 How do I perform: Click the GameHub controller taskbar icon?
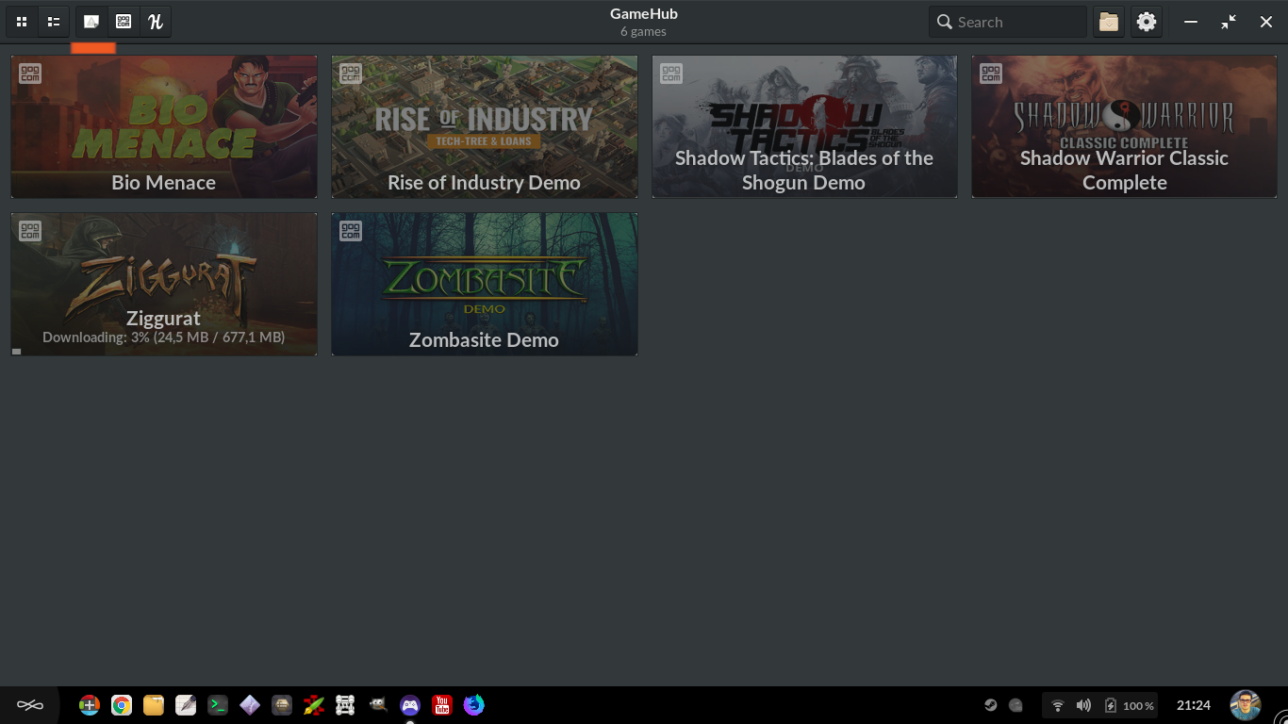(x=410, y=705)
